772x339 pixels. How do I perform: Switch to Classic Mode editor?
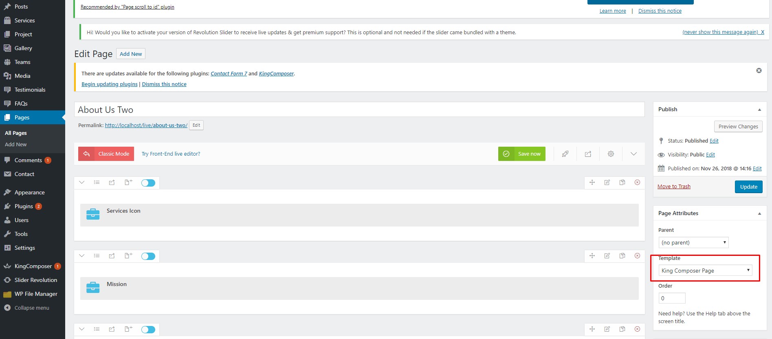(x=106, y=154)
